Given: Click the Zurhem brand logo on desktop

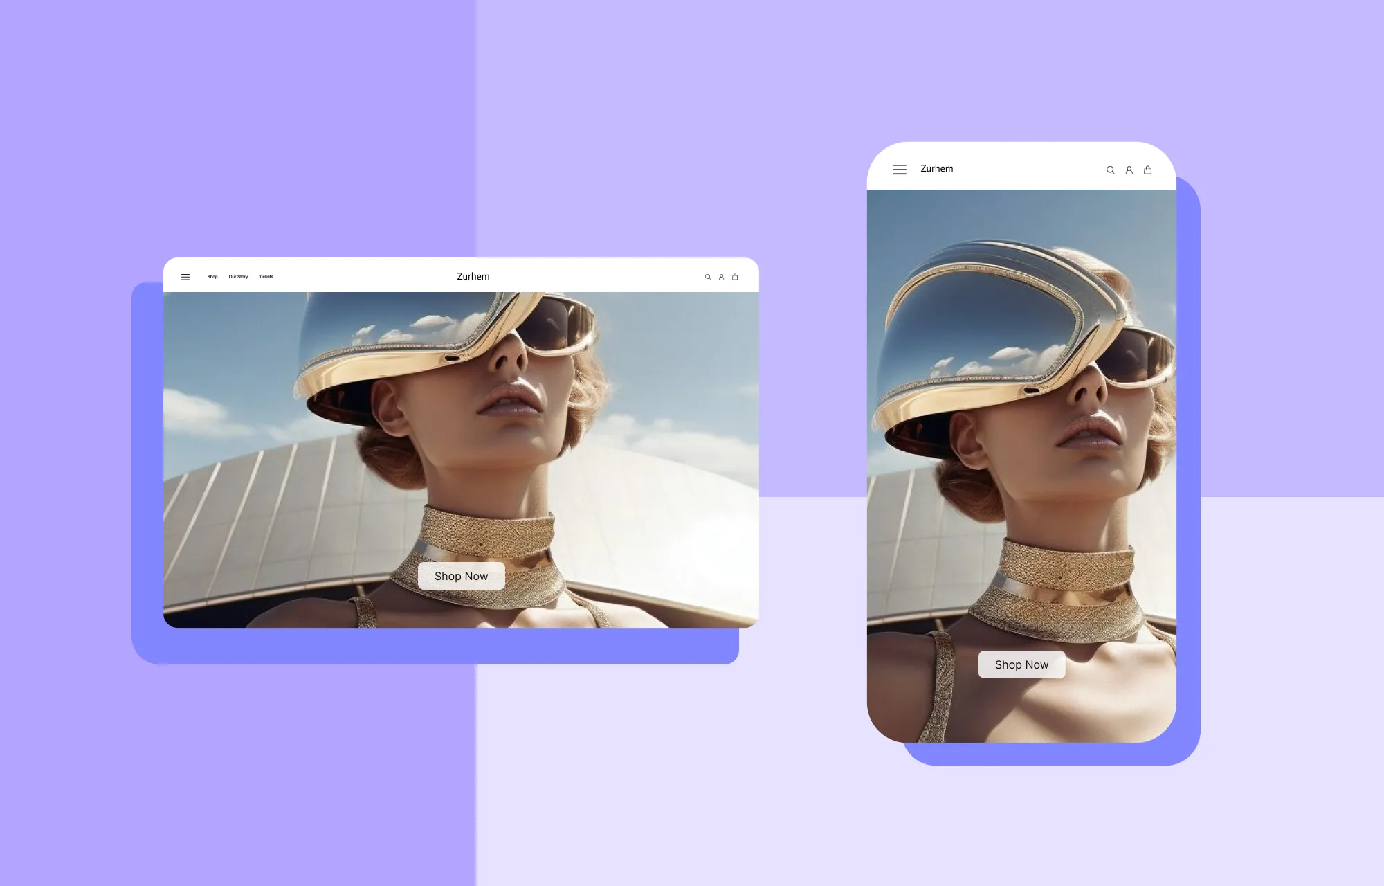Looking at the screenshot, I should point(471,276).
